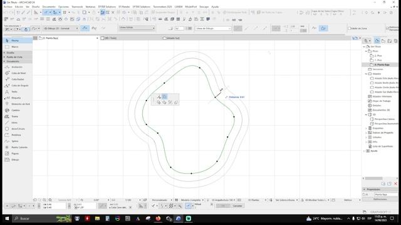Click the Definiciones button
401x225 pixels.
[380, 199]
